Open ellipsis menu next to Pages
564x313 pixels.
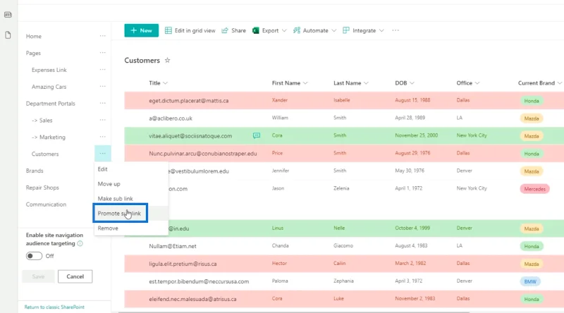(102, 53)
